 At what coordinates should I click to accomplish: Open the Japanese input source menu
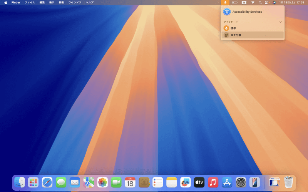(x=244, y=3)
